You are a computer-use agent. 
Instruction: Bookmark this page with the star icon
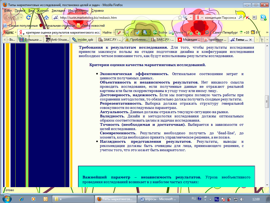click(x=180, y=17)
